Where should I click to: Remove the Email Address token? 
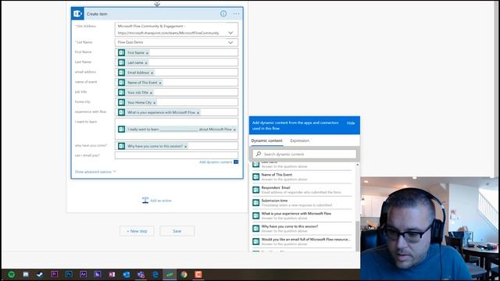pos(152,73)
